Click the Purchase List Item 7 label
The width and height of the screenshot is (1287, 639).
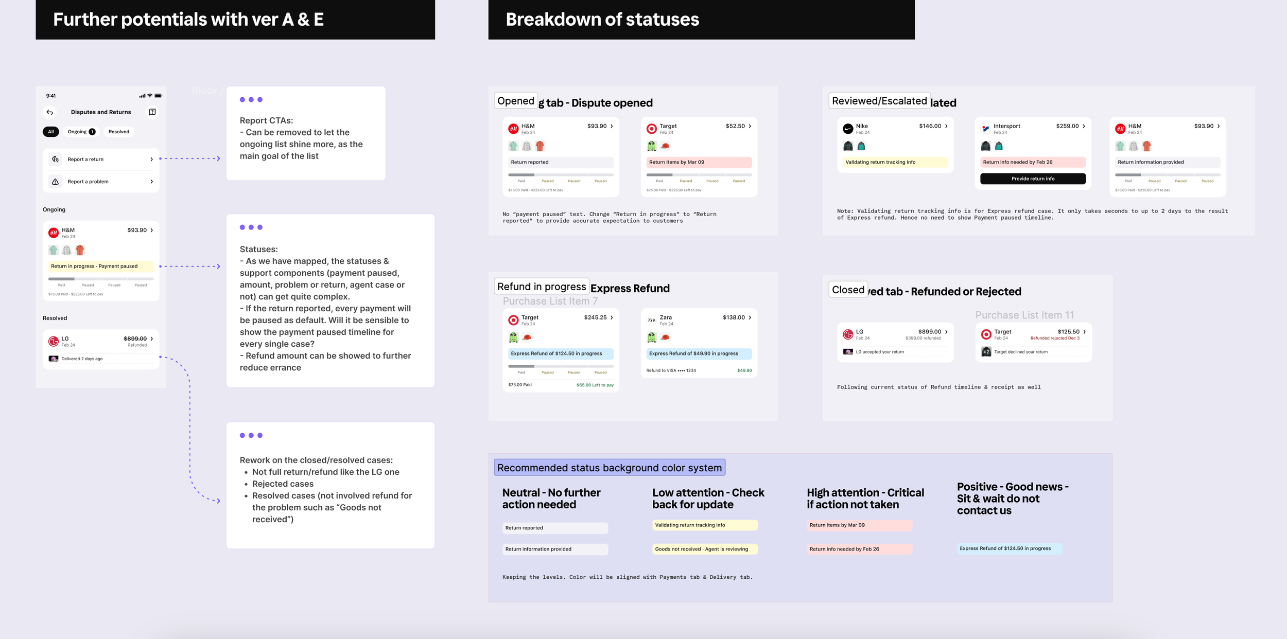[x=550, y=301]
